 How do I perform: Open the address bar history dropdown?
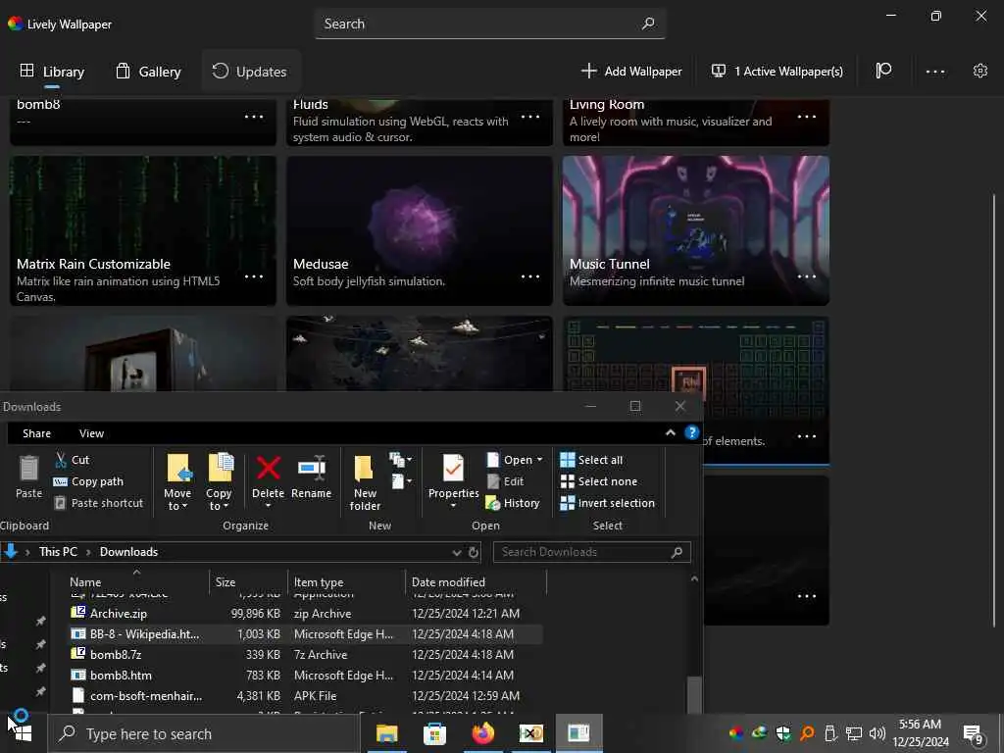coord(457,552)
